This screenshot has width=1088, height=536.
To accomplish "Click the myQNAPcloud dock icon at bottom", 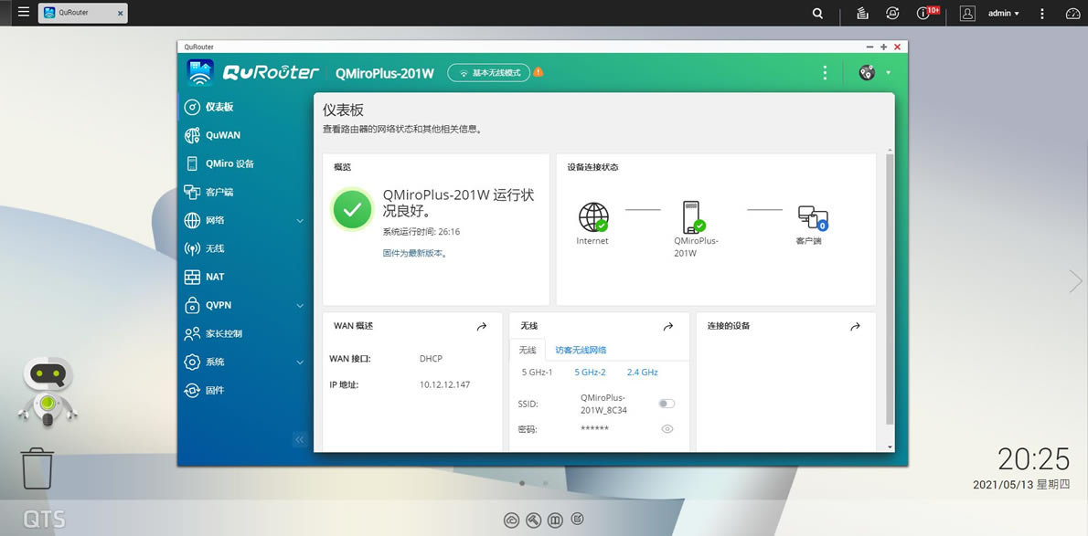I will [x=511, y=520].
